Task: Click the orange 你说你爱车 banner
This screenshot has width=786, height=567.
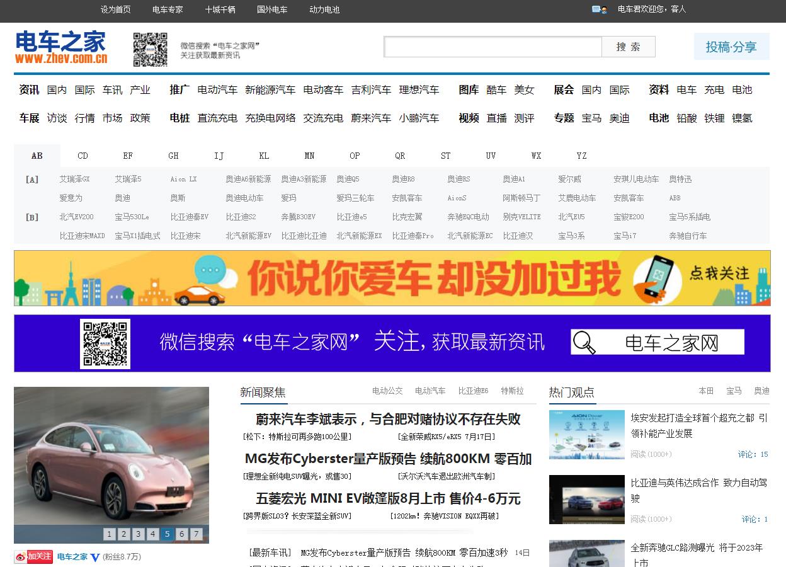Action: 392,278
